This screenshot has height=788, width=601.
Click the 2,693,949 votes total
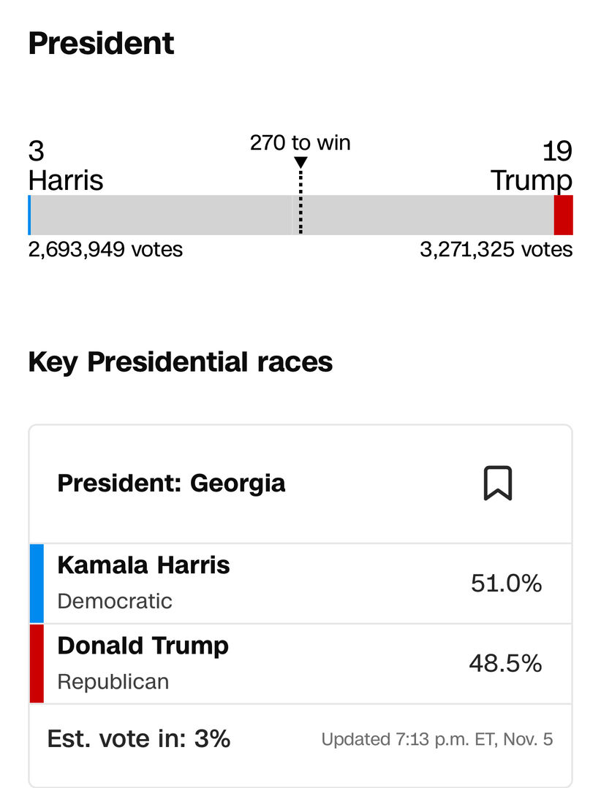point(105,250)
